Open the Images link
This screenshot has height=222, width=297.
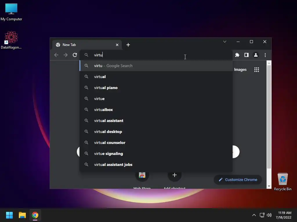click(x=240, y=69)
